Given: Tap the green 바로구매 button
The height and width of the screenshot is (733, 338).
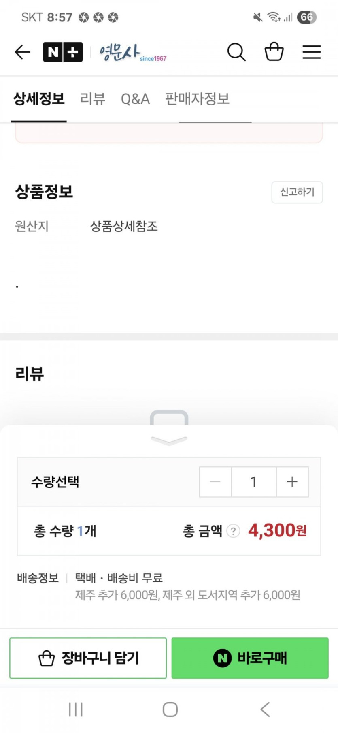Looking at the screenshot, I should (x=250, y=658).
